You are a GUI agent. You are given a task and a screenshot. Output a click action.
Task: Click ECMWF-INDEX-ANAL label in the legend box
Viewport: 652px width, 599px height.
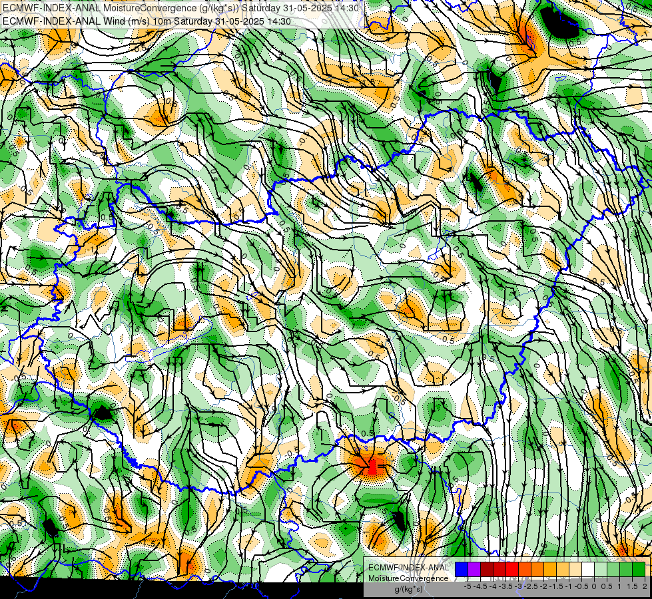409,568
